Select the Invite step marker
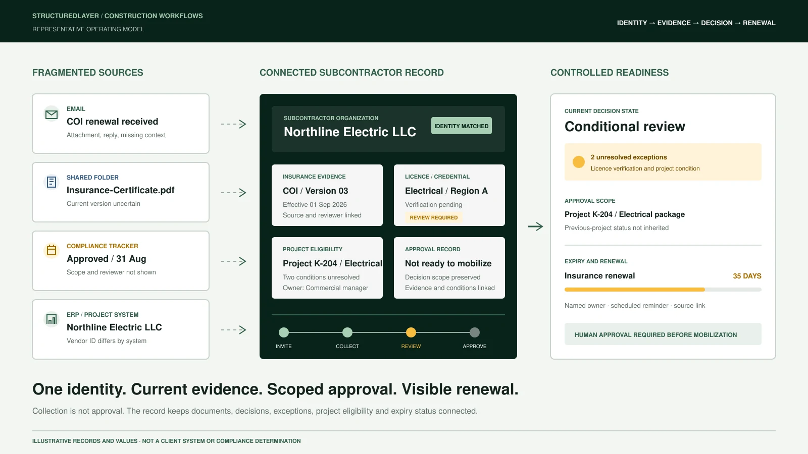808x454 pixels. coord(284,332)
